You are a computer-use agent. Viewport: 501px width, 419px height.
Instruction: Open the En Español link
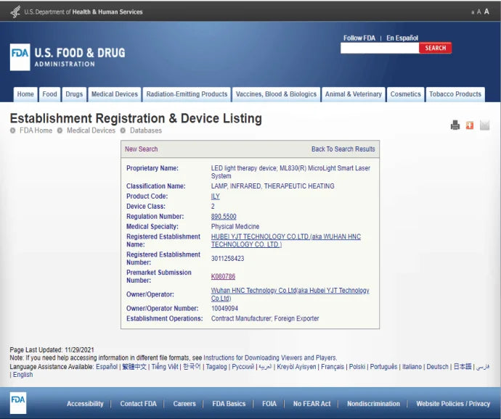(402, 38)
